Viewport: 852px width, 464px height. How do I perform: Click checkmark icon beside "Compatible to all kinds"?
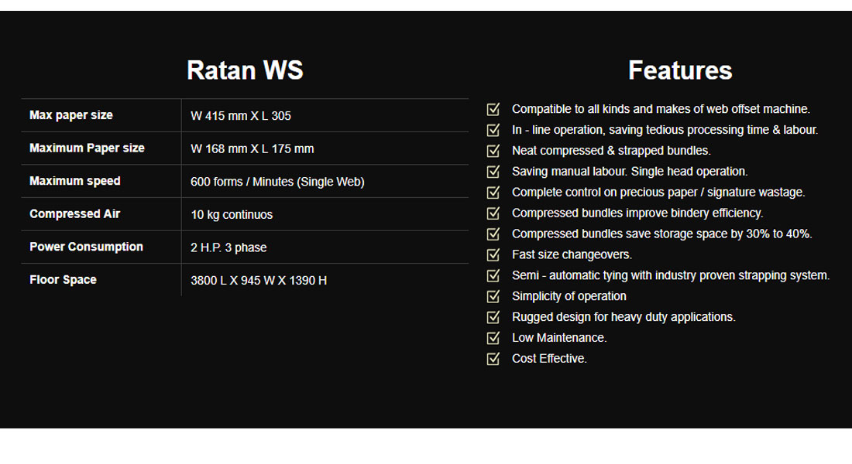[x=493, y=109]
